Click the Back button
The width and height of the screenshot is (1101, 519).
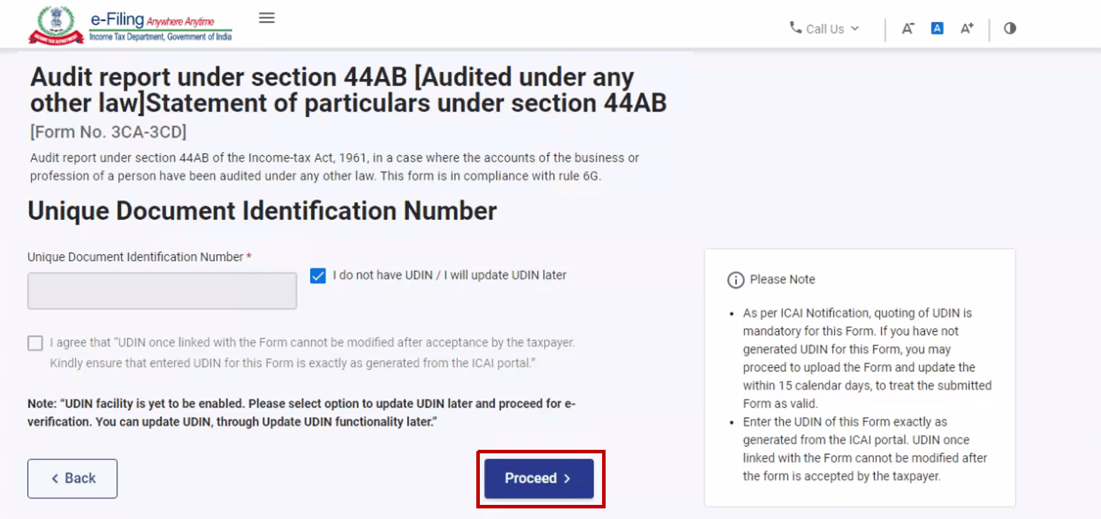(72, 478)
